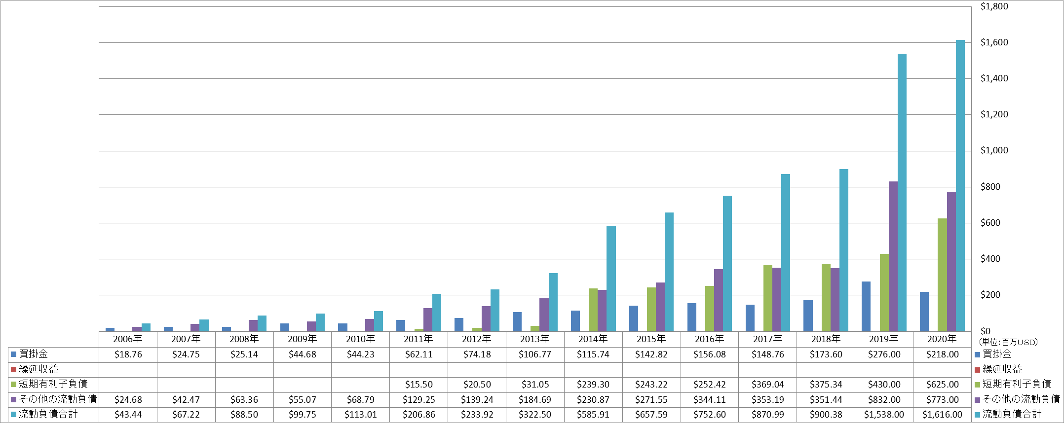Click the purple その他の流動負債 legend swatch on left
Image resolution: width=1064 pixels, height=423 pixels.
click(x=14, y=399)
